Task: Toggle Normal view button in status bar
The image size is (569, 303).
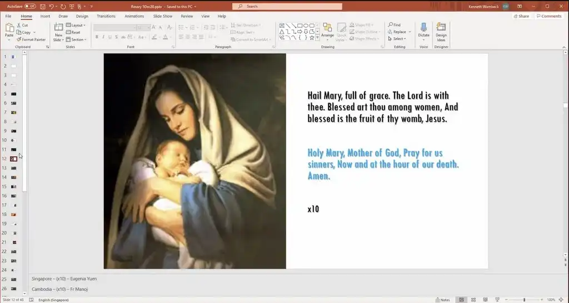Action: click(x=461, y=300)
